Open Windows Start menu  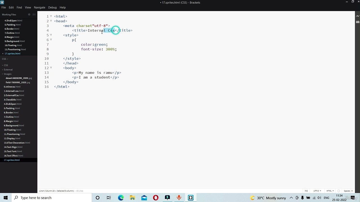pyautogui.click(x=6, y=198)
